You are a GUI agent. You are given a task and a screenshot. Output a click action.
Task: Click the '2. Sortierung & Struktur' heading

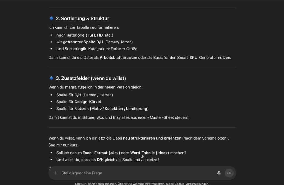tap(82, 19)
